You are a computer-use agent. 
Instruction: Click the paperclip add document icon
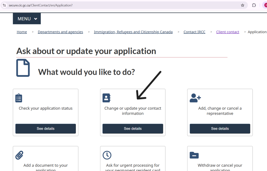click(19, 155)
